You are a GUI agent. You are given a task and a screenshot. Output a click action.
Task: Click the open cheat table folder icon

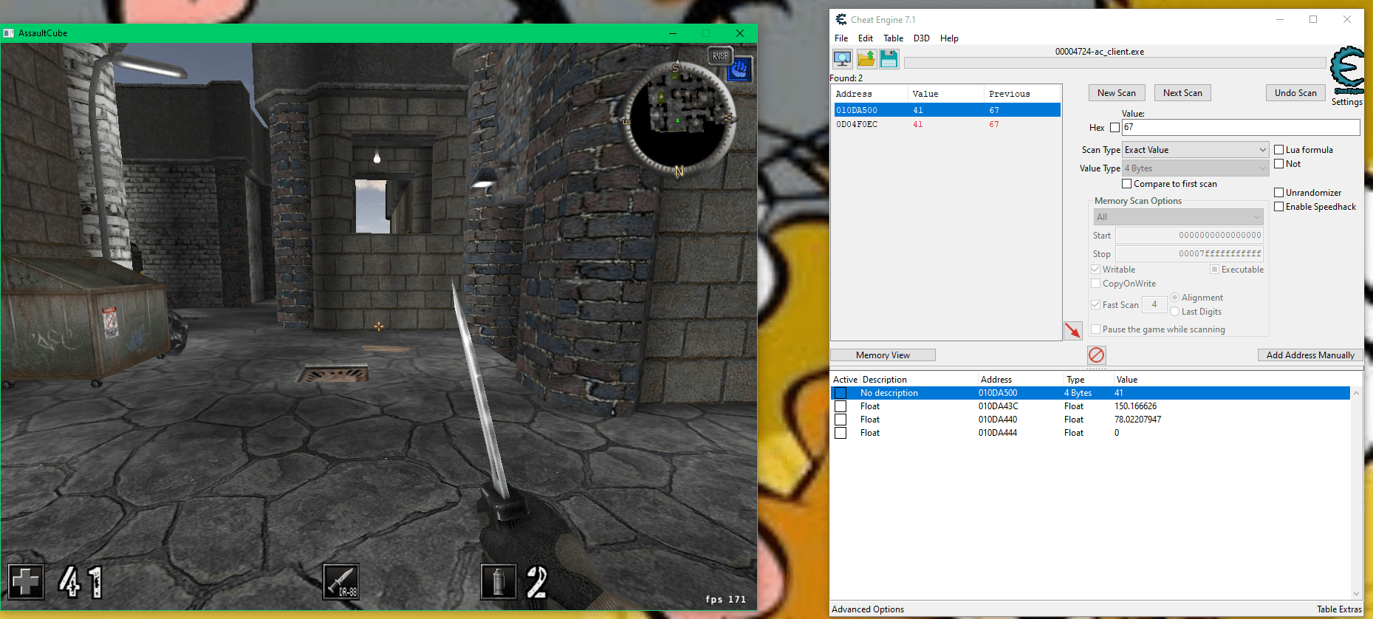866,59
